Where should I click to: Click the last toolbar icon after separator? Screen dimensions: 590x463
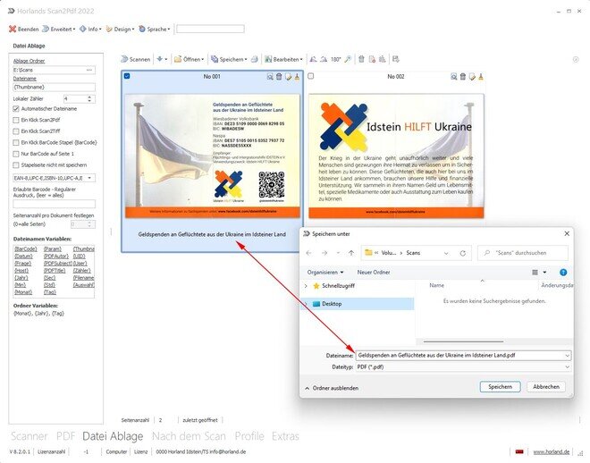[x=395, y=59]
